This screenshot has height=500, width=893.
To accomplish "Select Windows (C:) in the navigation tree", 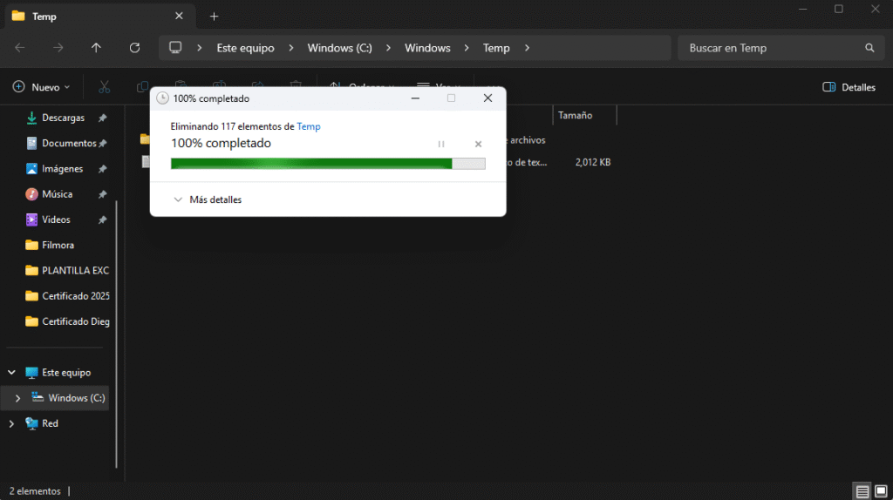I will (x=77, y=398).
